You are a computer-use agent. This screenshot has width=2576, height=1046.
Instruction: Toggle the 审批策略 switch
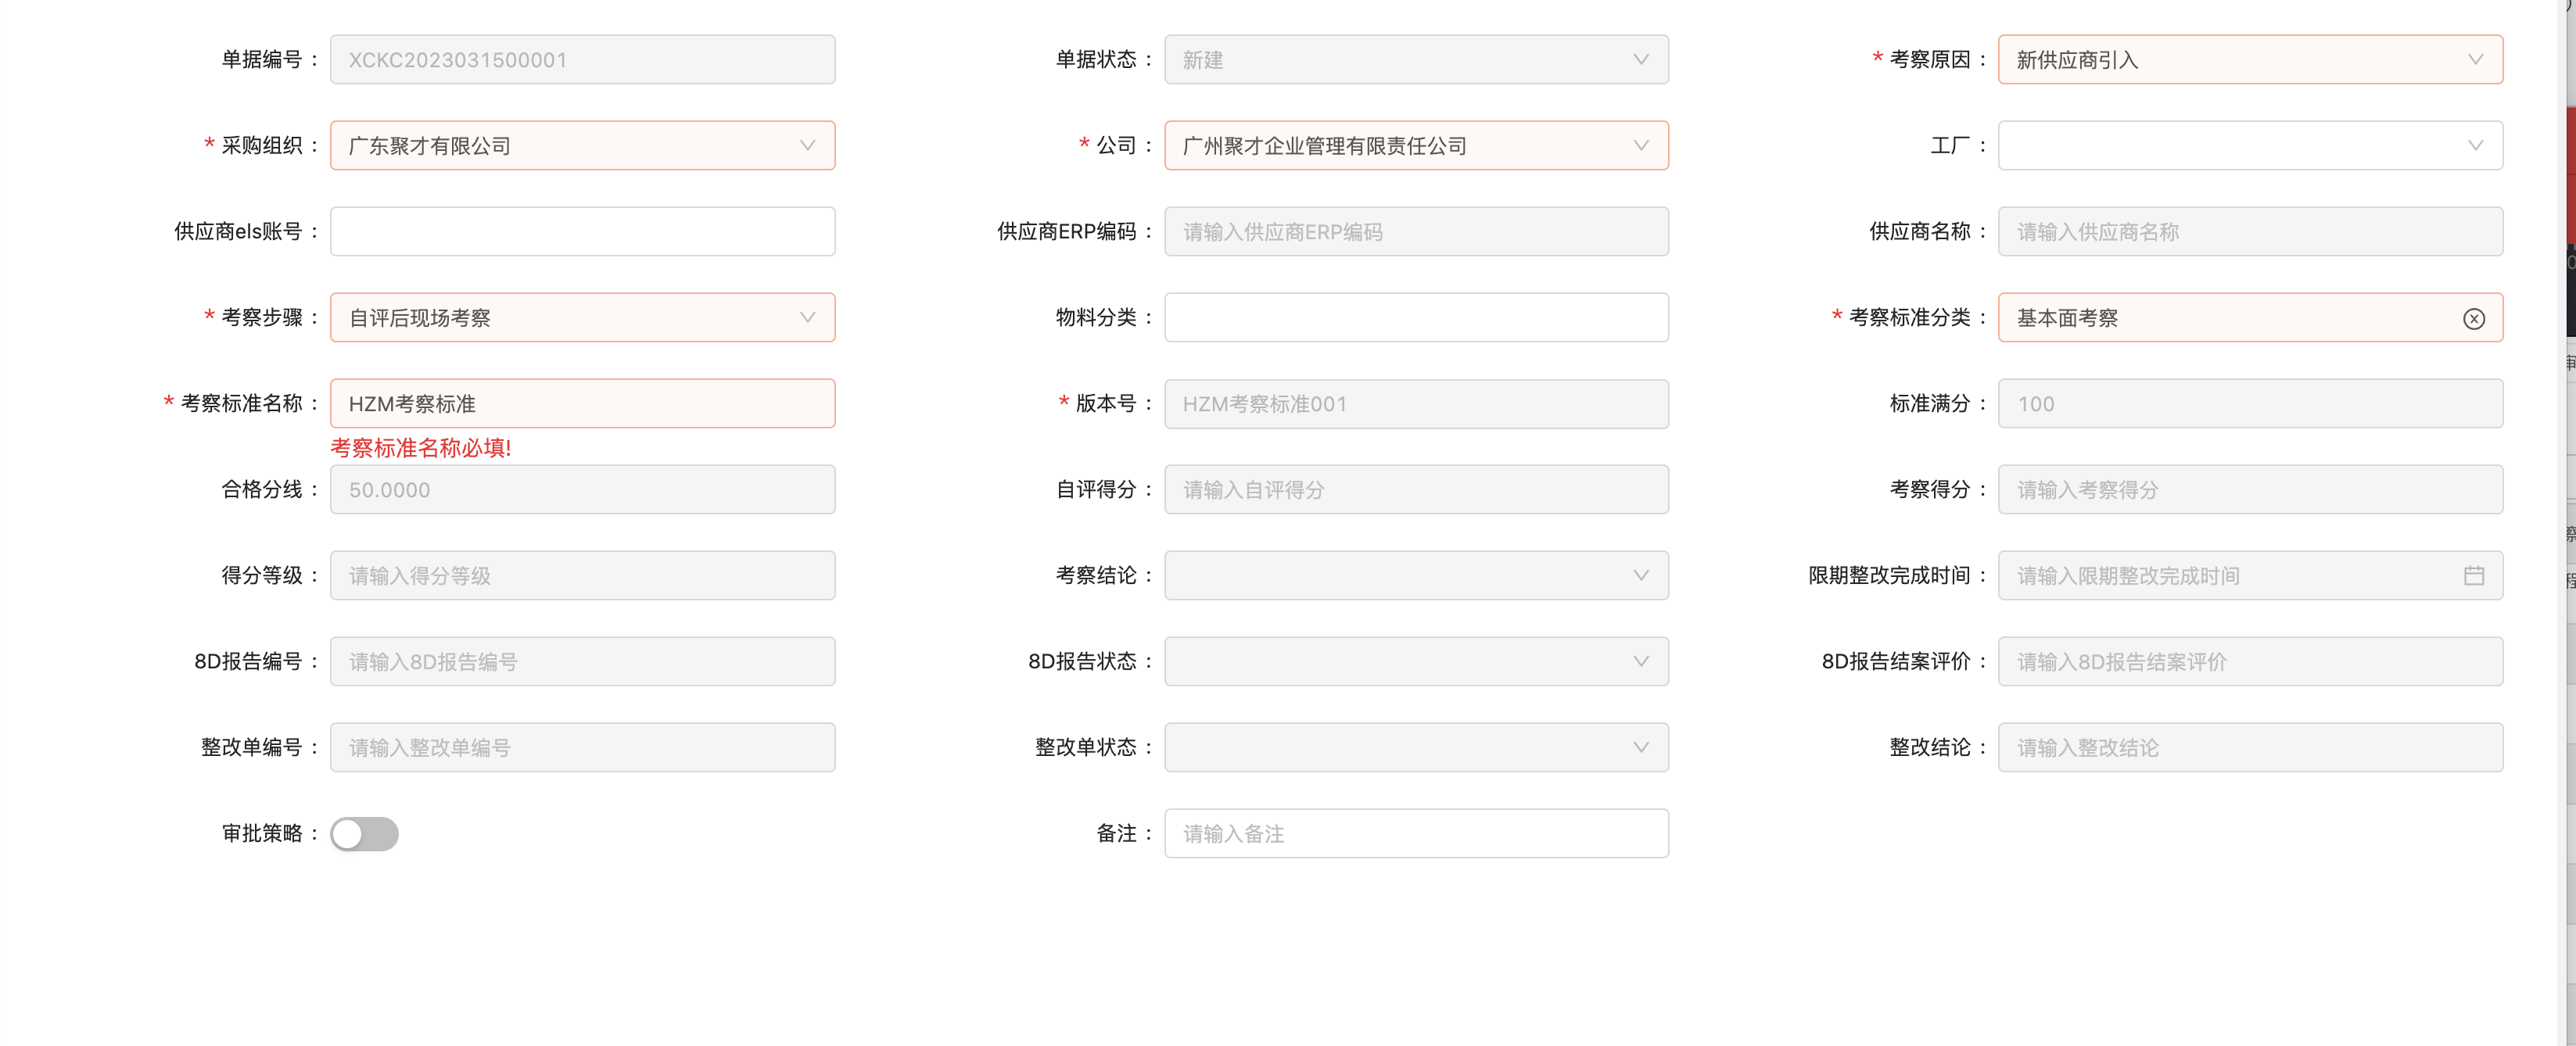click(364, 833)
